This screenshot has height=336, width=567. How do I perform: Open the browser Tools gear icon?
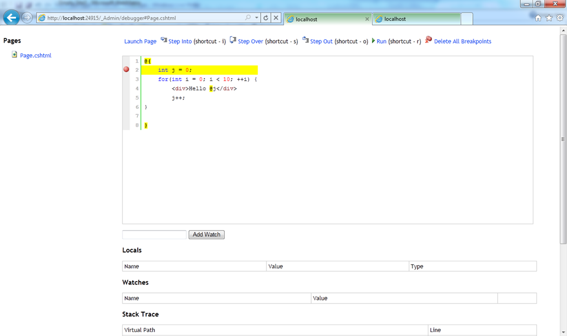[560, 18]
